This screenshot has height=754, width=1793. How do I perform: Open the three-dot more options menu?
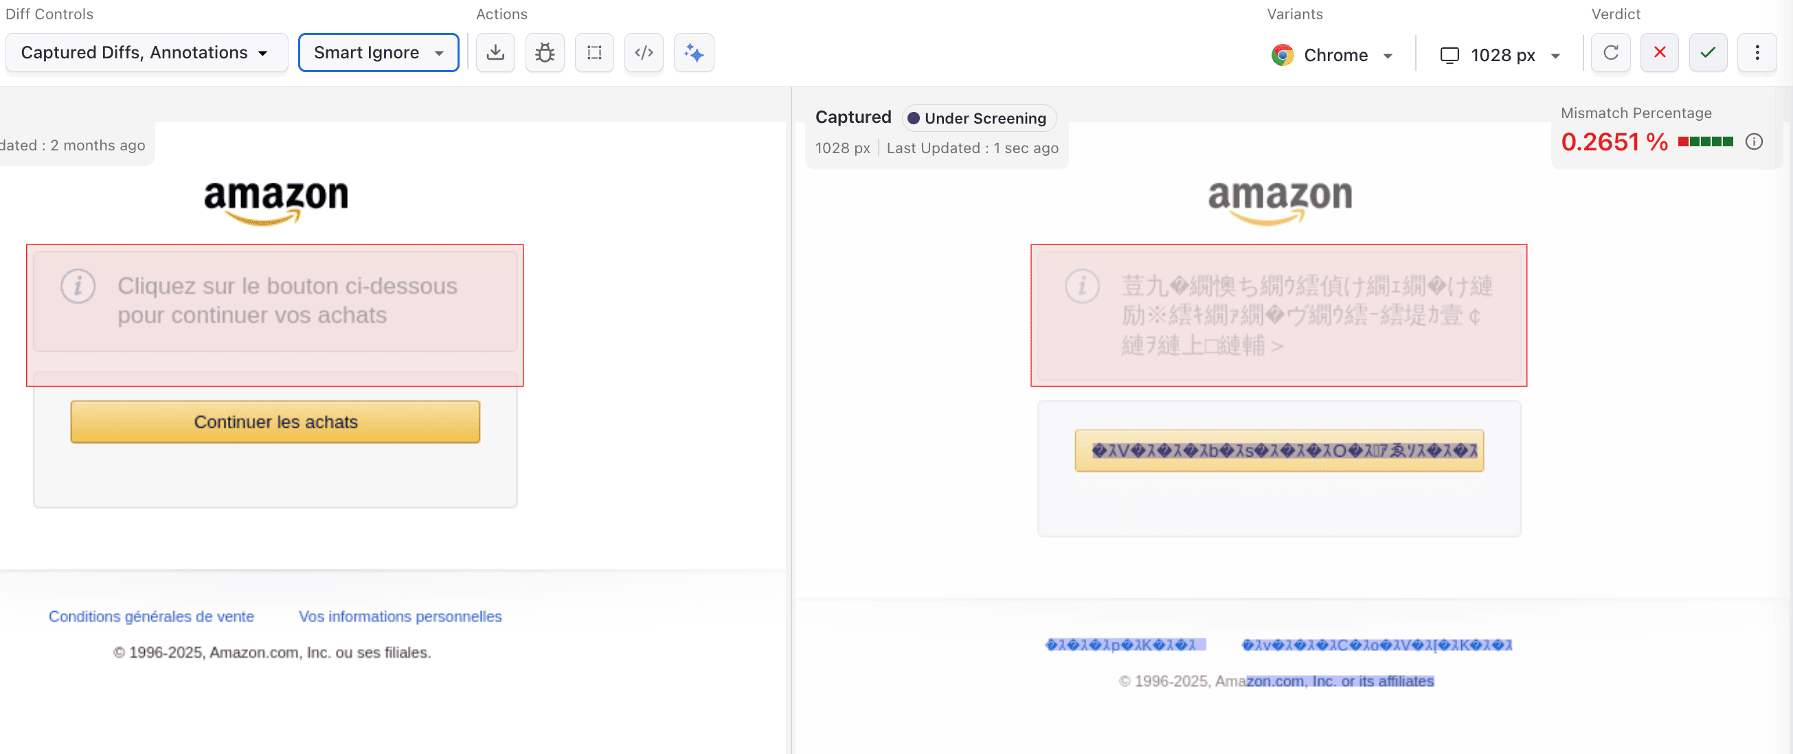1756,53
